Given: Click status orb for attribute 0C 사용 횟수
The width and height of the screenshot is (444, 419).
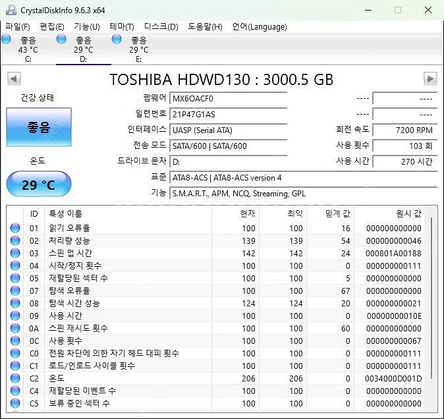Looking at the screenshot, I should pyautogui.click(x=15, y=341).
